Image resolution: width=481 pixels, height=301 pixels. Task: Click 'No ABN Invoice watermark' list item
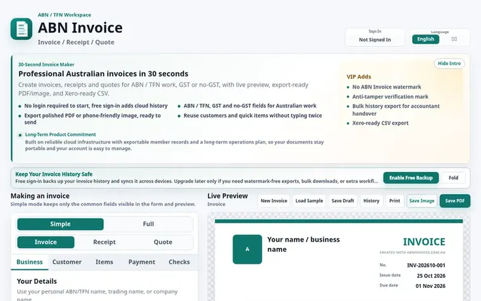coord(387,87)
